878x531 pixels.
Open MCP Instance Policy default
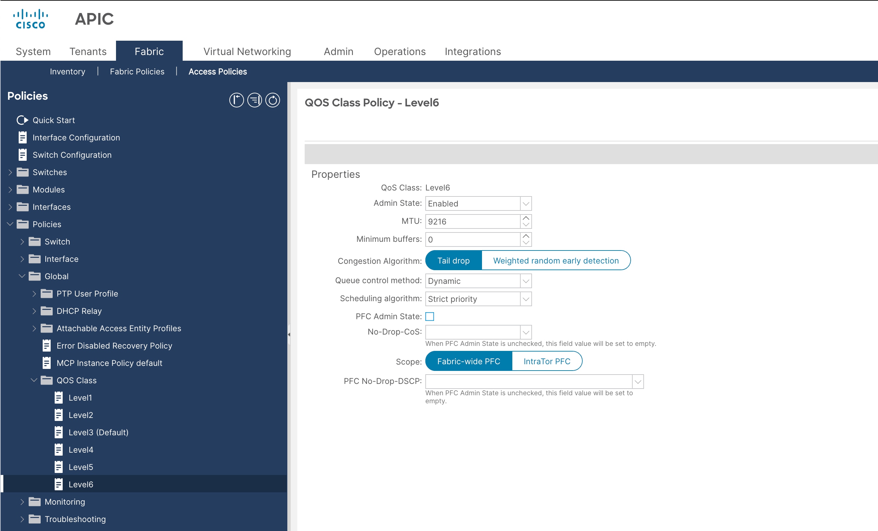[x=109, y=363]
